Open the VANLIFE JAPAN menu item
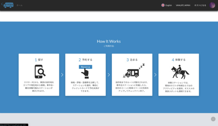The width and height of the screenshot is (218, 126). click(183, 5)
